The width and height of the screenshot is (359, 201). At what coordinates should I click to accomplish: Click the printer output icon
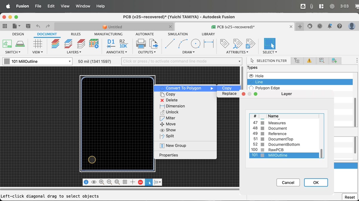(141, 44)
